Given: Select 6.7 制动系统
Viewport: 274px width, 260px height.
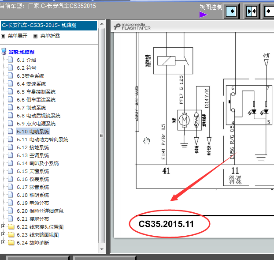Looking at the screenshot, I should click(31, 108).
